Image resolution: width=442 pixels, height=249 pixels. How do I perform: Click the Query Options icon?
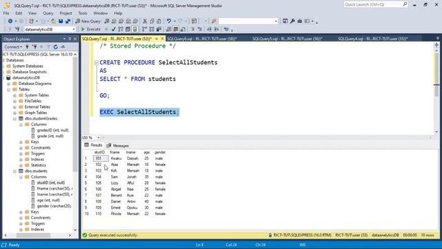tap(128, 29)
